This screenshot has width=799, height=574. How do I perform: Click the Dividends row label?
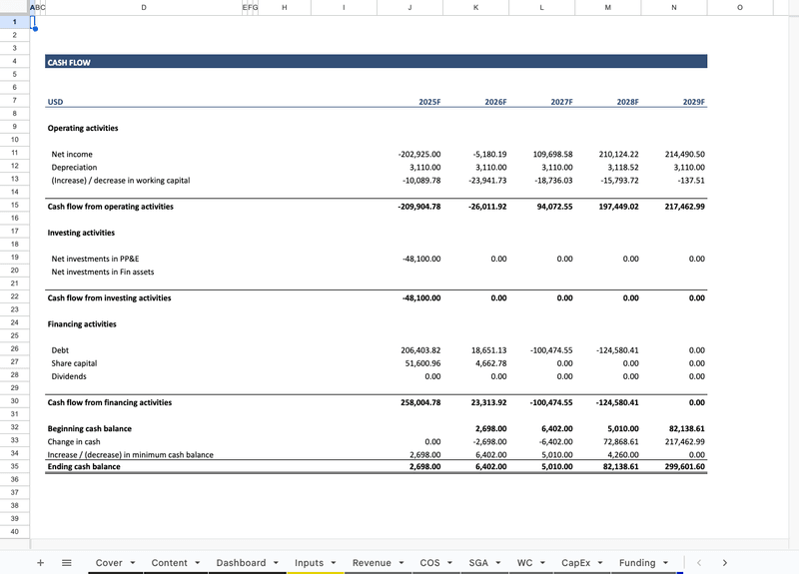click(x=69, y=376)
